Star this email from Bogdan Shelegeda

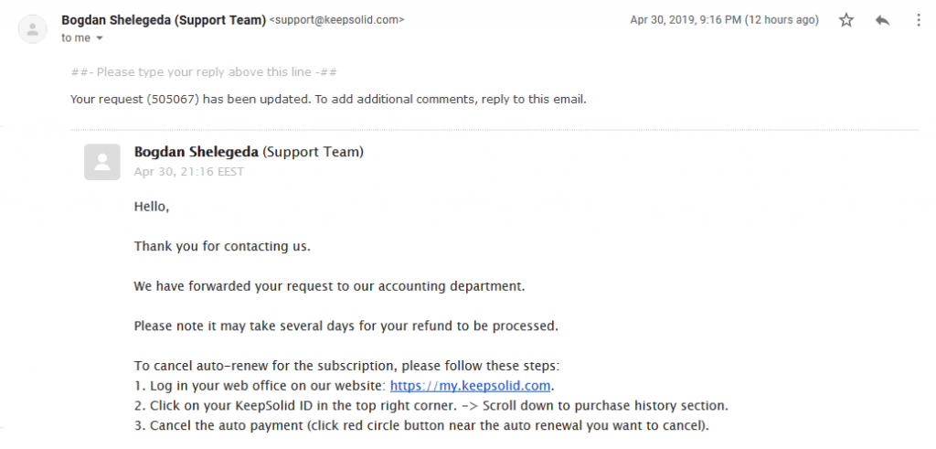pyautogui.click(x=846, y=20)
